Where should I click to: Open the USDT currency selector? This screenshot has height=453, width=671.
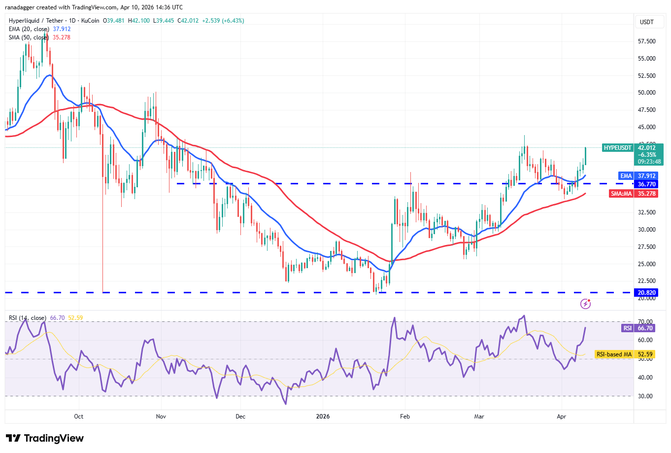point(647,22)
